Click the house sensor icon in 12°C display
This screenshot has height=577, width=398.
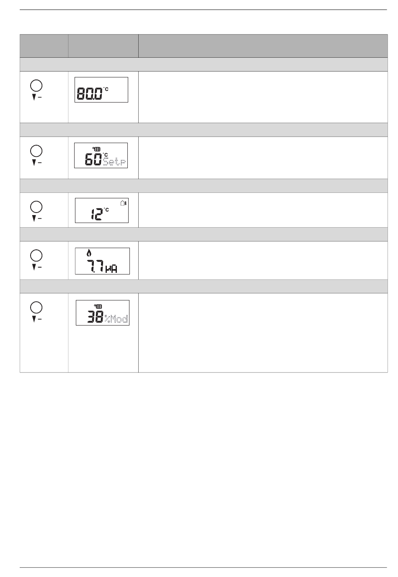[x=123, y=203]
